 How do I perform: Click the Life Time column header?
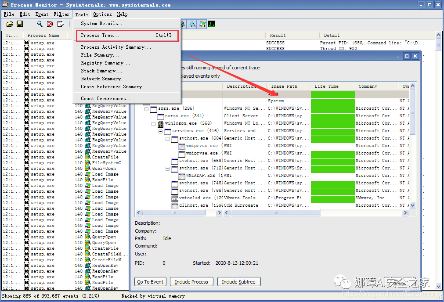click(332, 86)
